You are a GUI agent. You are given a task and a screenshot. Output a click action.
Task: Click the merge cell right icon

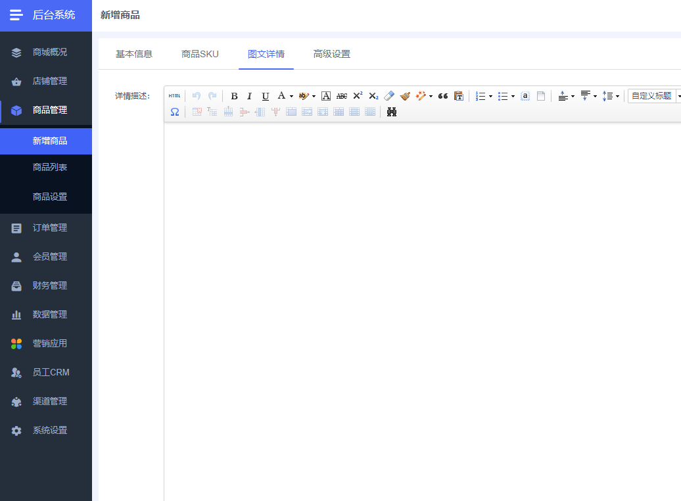[x=307, y=112]
